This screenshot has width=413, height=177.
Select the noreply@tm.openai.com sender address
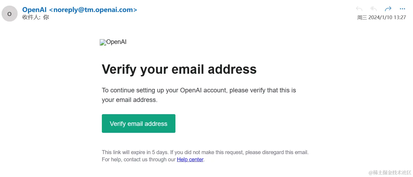[93, 10]
